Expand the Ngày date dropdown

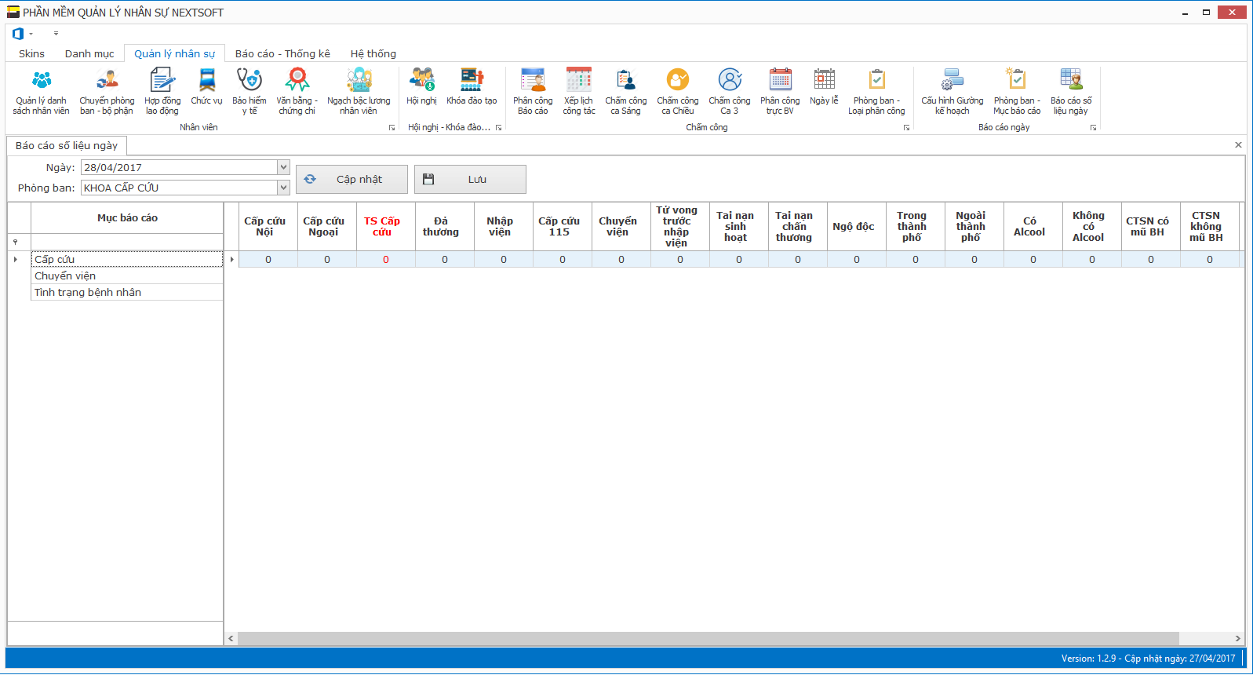click(x=283, y=167)
